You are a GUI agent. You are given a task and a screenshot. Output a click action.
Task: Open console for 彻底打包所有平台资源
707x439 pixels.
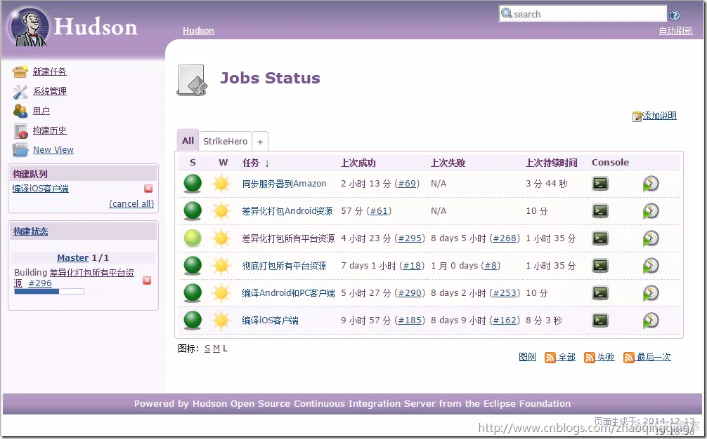pyautogui.click(x=600, y=265)
